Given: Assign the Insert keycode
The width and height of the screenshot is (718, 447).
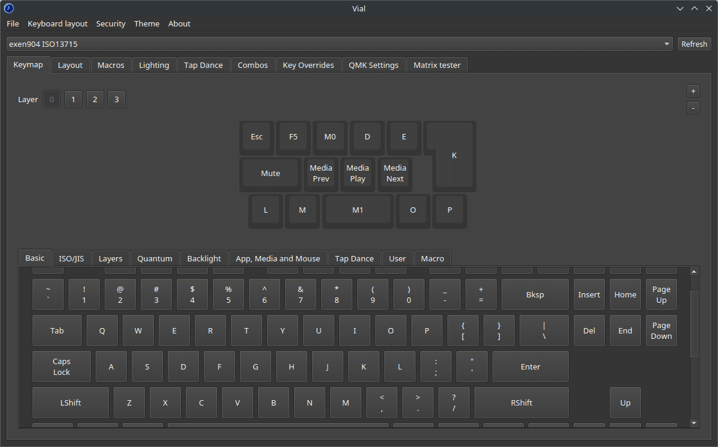Looking at the screenshot, I should tap(589, 294).
